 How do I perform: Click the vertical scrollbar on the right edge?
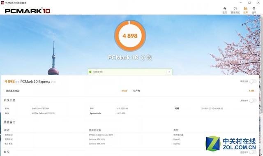pyautogui.click(x=262, y=64)
